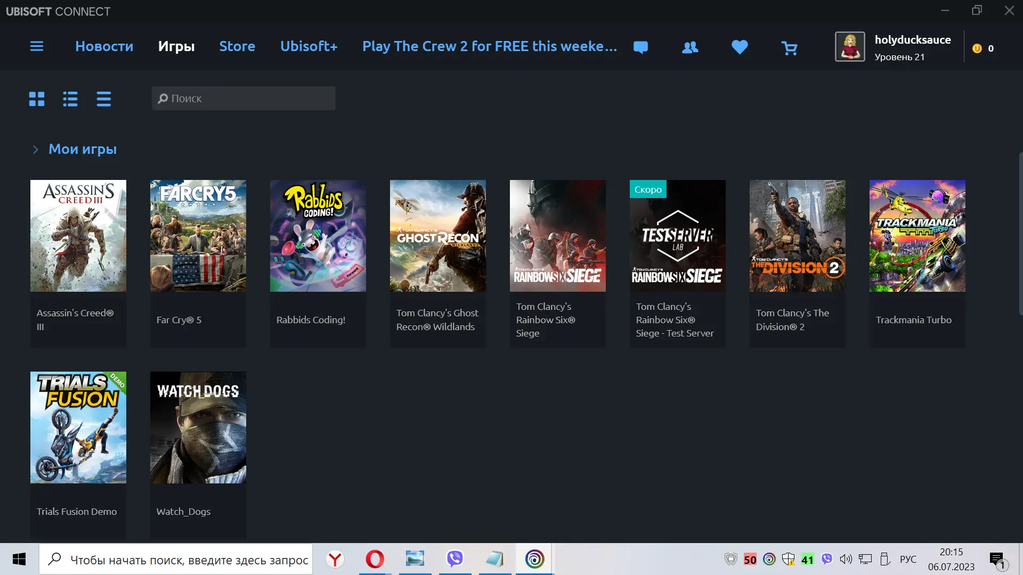
Task: Open the Windows notification center
Action: (998, 560)
